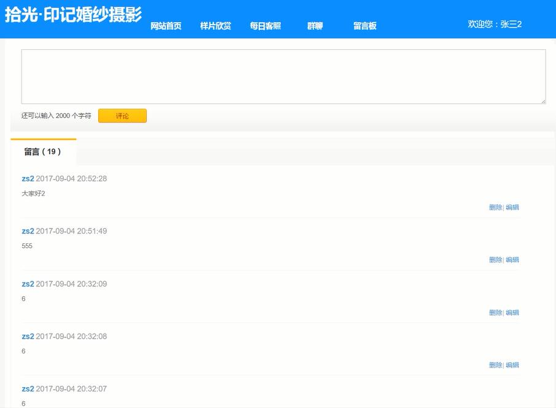Image resolution: width=556 pixels, height=408 pixels.
Task: Click the timestamp 2017-09-04 20:52:28
Action: click(x=71, y=178)
